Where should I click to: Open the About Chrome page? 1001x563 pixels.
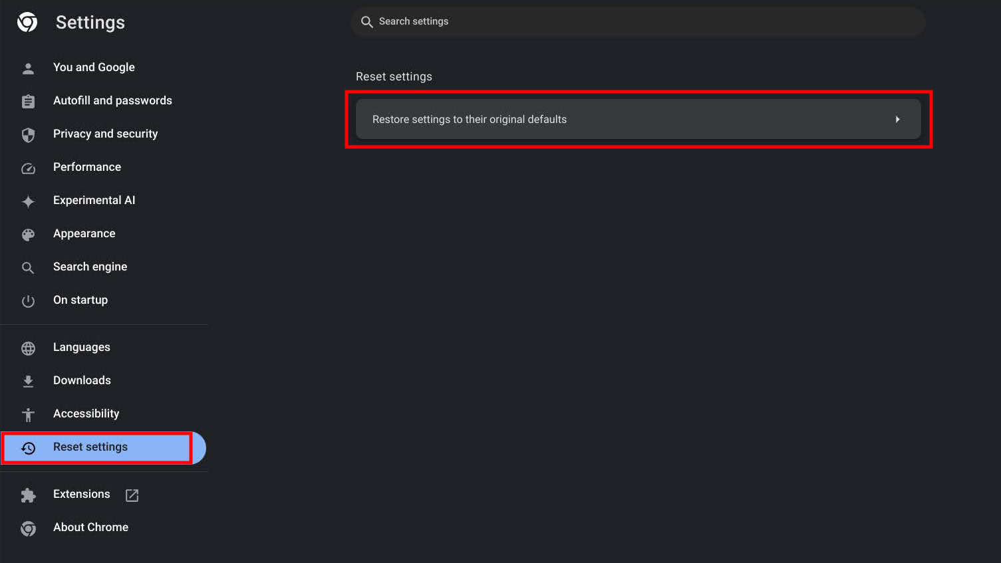click(90, 527)
